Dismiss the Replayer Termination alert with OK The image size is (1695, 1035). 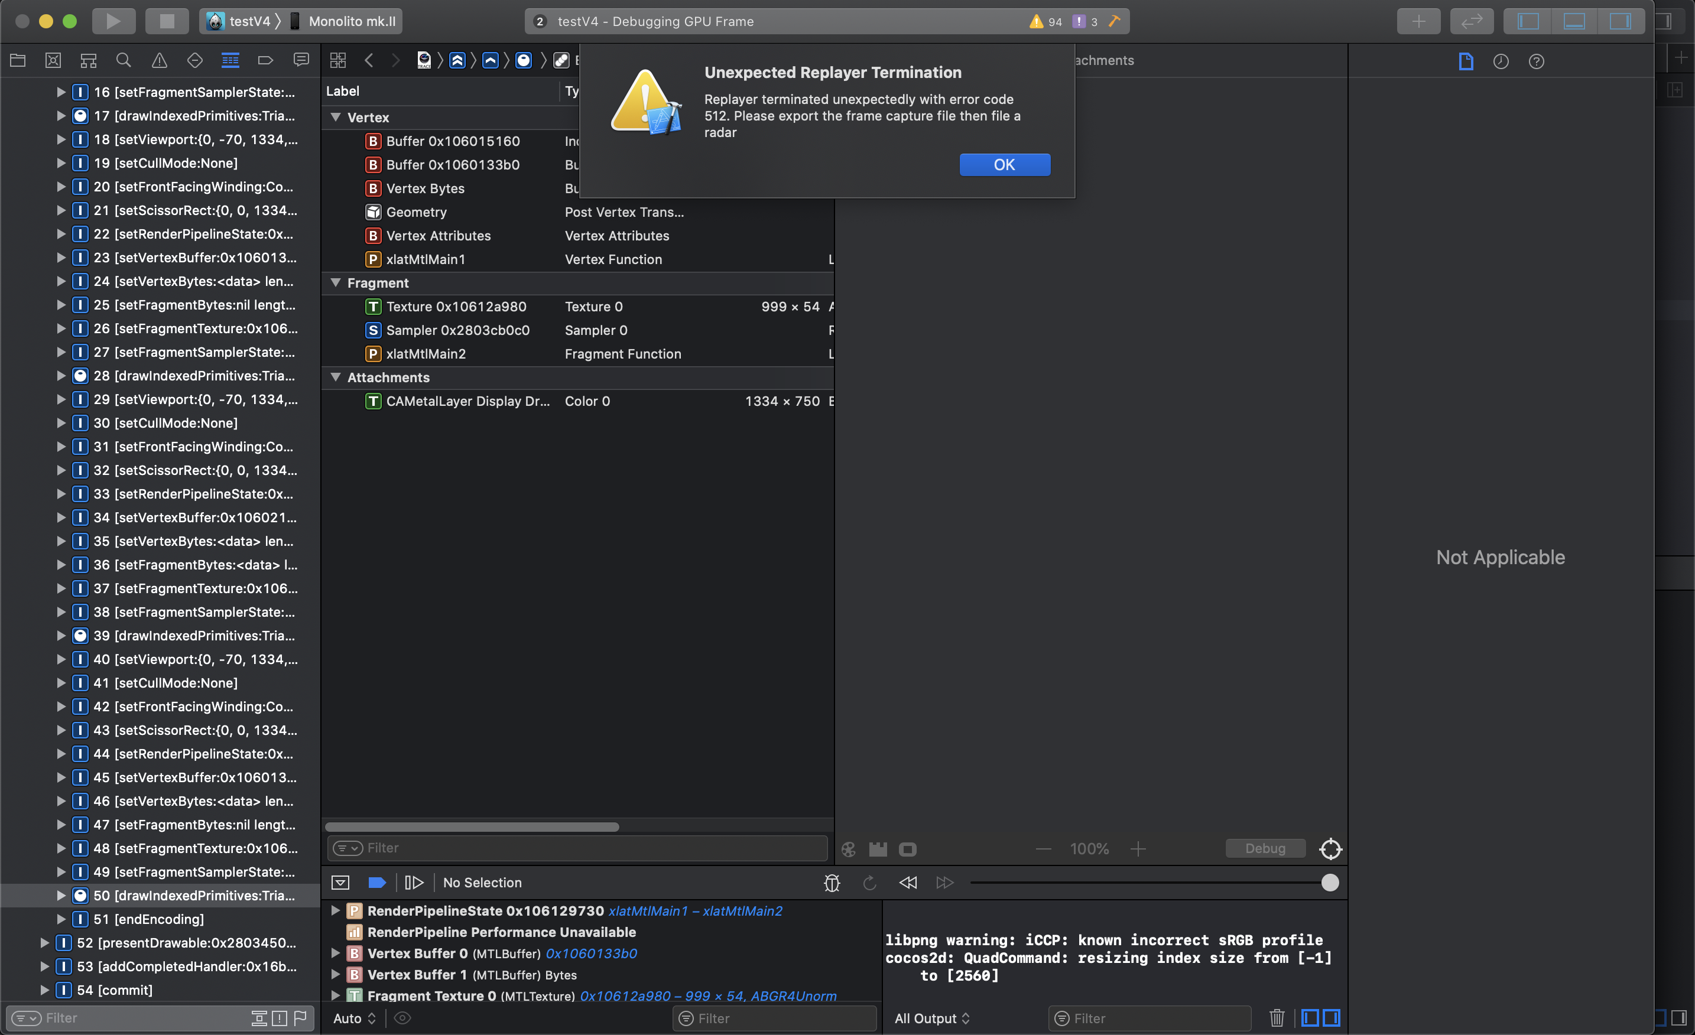click(1004, 164)
